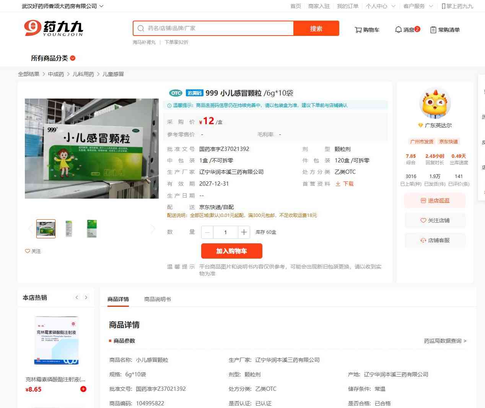This screenshot has width=485, height=408.
Task: Increase quantity with the plus stepper
Action: pyautogui.click(x=244, y=232)
